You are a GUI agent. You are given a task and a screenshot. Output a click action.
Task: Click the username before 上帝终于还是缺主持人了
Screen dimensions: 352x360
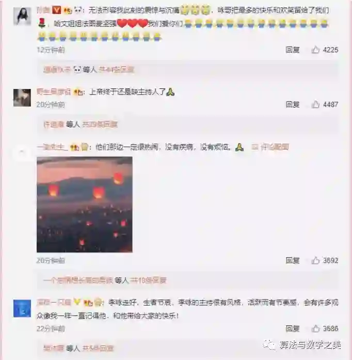pos(54,92)
